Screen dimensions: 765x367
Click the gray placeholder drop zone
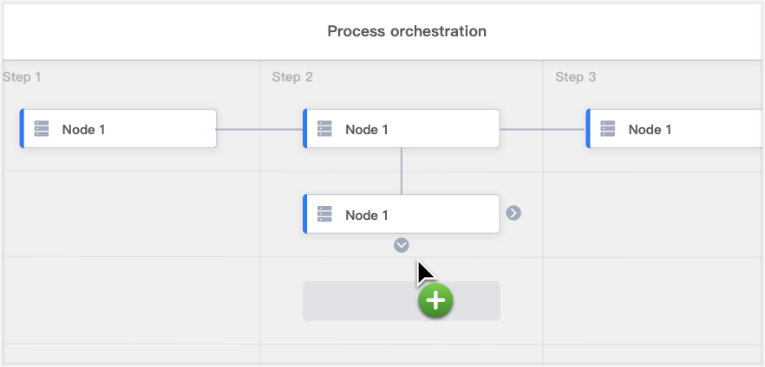click(356, 301)
